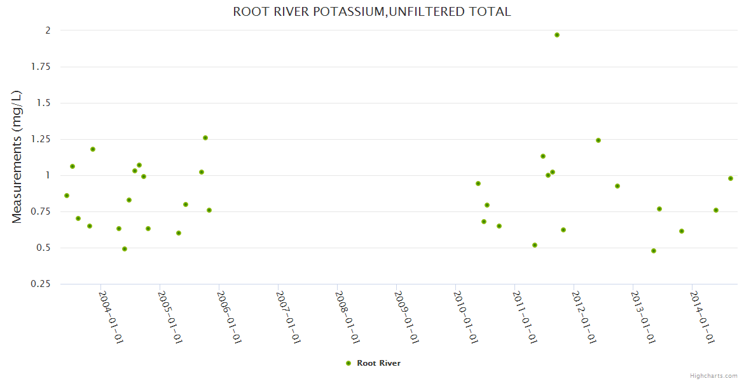Click the chart title Root River Potassium

coord(371,11)
